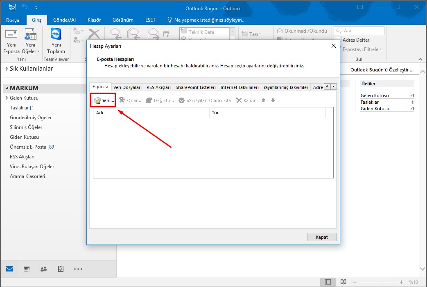Open the RSS Akışları tab
The height and width of the screenshot is (287, 427).
coord(158,87)
